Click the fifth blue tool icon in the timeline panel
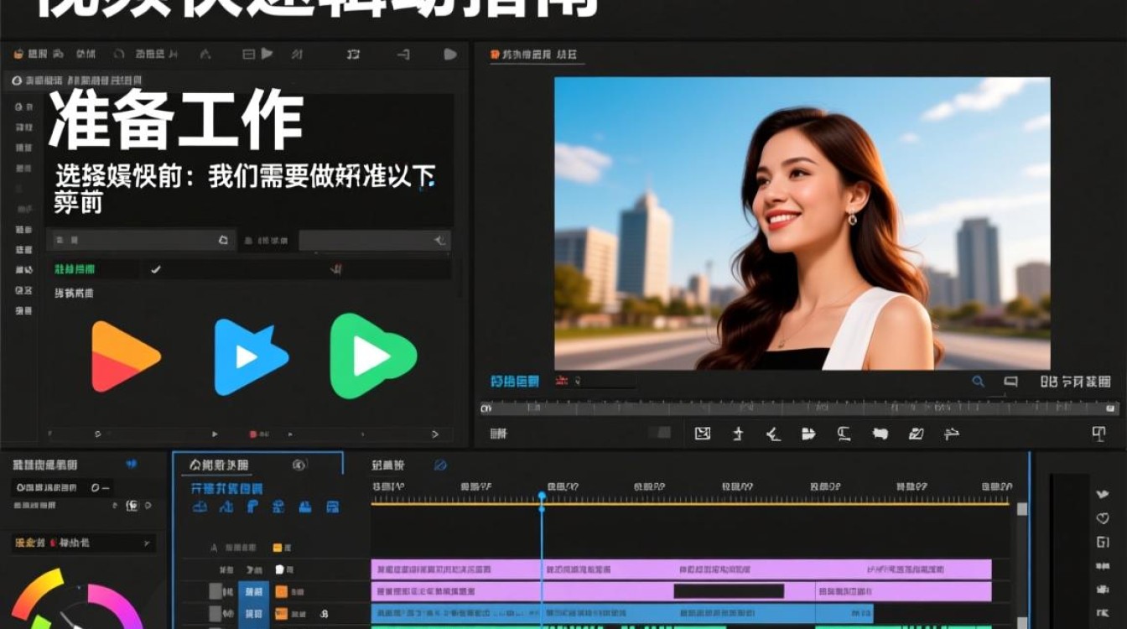The image size is (1127, 629). [x=305, y=507]
